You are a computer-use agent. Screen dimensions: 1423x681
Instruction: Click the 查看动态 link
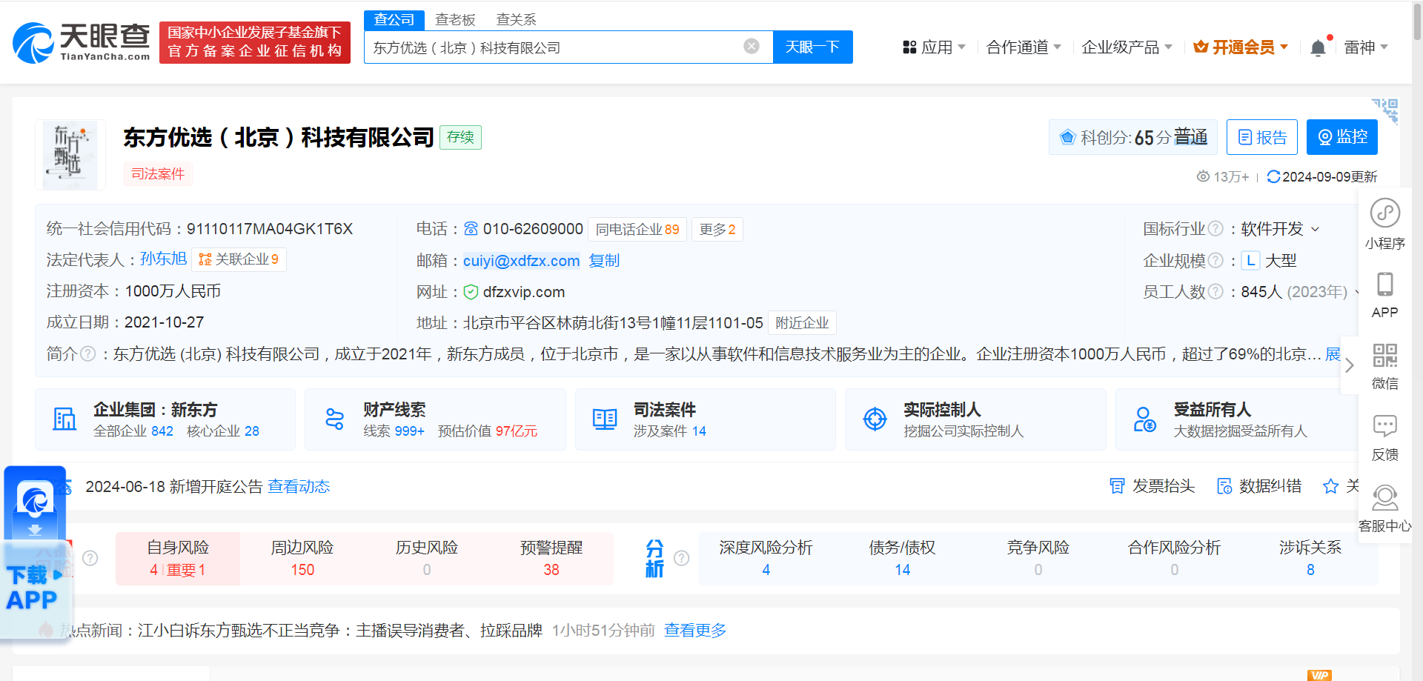(299, 486)
